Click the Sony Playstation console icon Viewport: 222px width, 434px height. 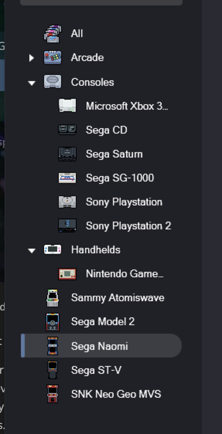coord(67,202)
